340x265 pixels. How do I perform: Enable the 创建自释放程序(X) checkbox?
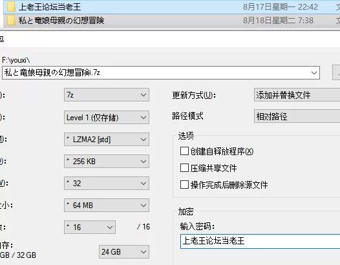(x=184, y=151)
